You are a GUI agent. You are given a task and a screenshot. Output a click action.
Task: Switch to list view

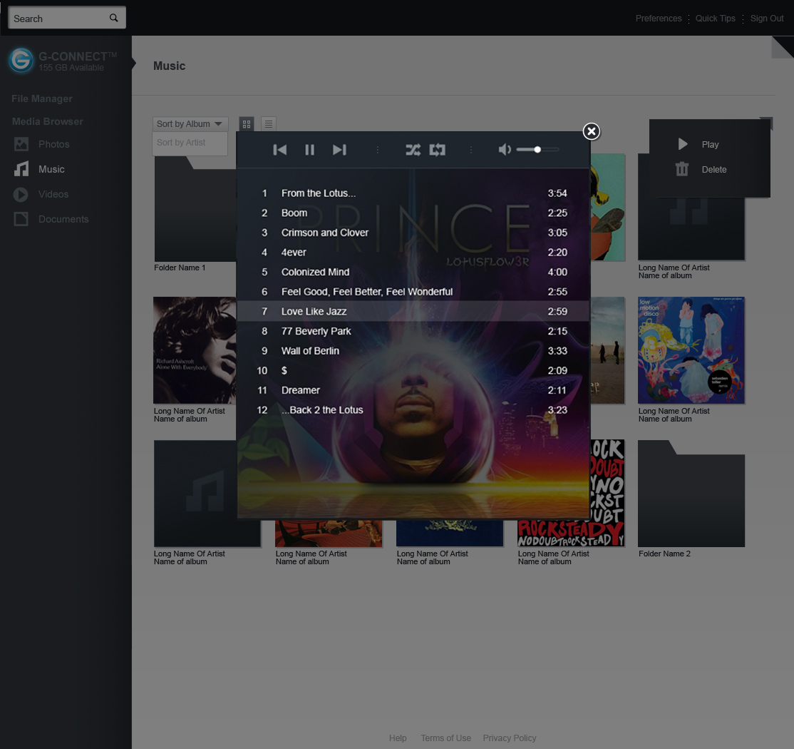point(269,123)
